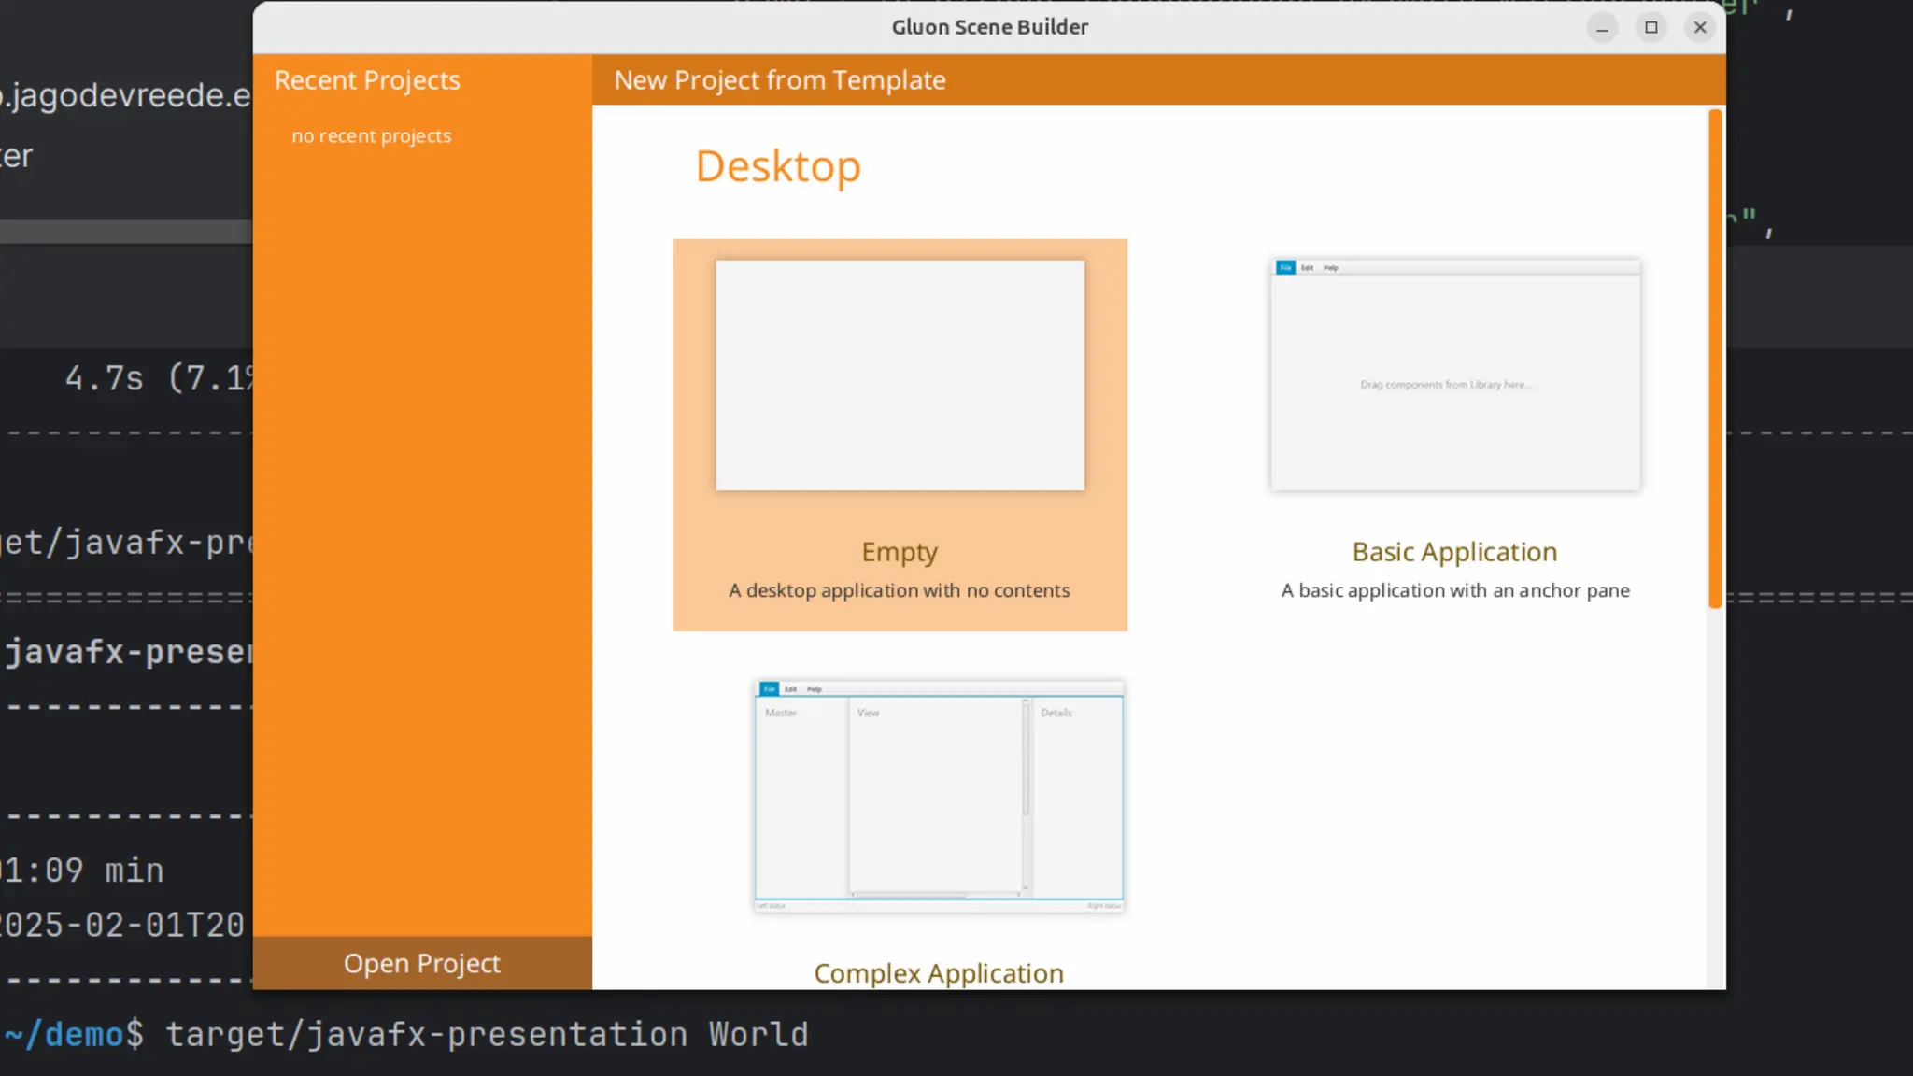Click 'A desktop application with no contents' text

point(899,590)
